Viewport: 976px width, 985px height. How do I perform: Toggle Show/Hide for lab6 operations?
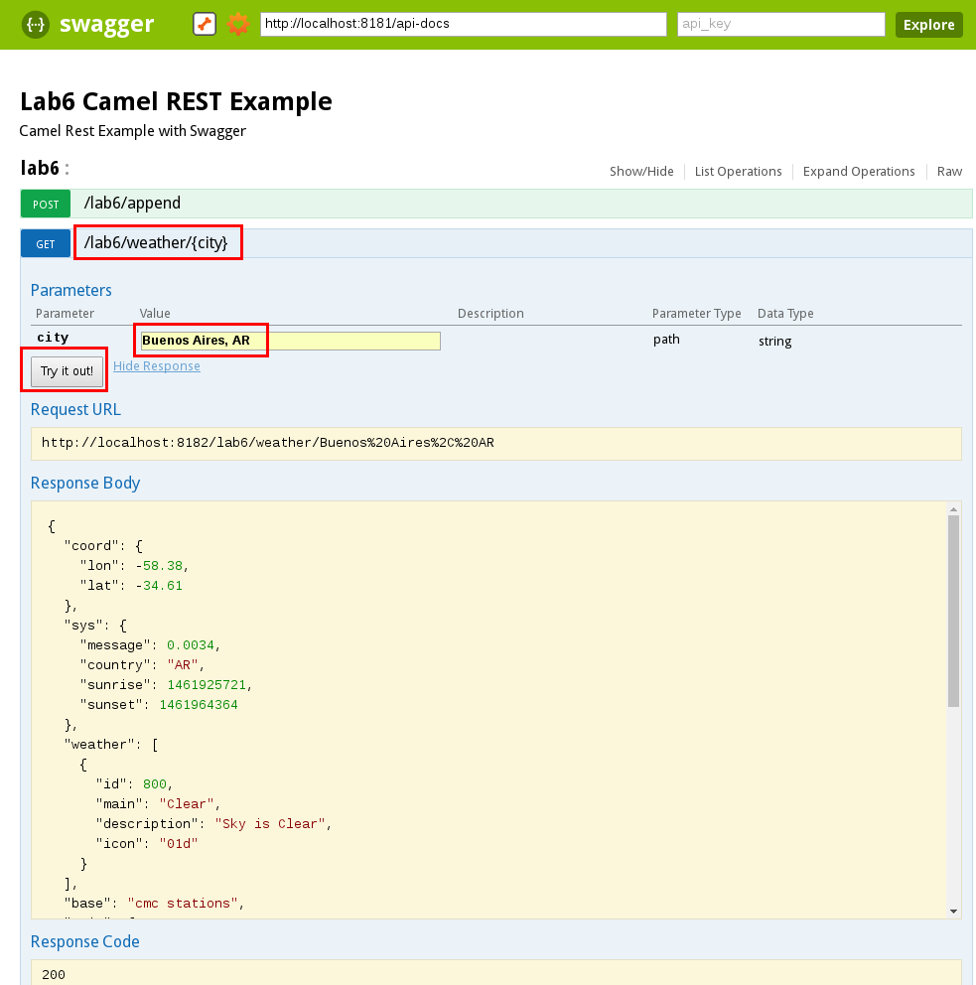(641, 172)
